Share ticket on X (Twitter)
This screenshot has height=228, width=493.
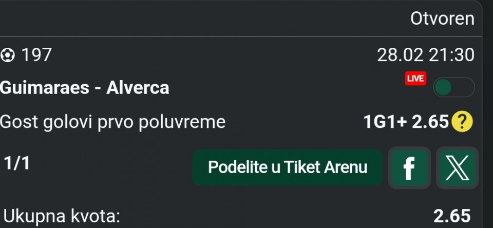457,168
